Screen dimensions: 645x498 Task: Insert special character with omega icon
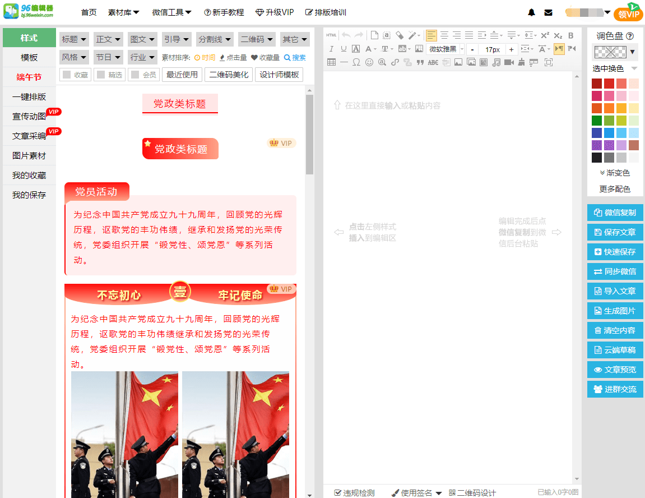356,62
